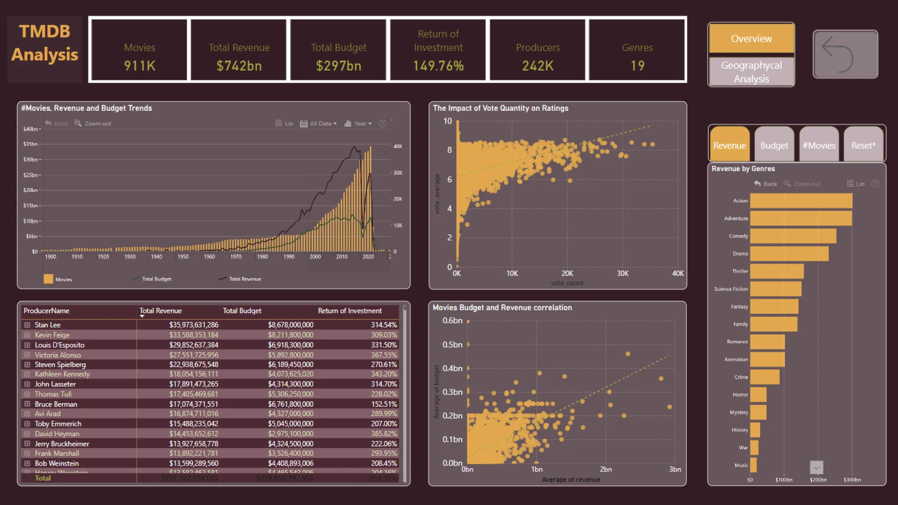Expand the Thomas Tull row
This screenshot has height=505, width=898.
click(x=27, y=394)
